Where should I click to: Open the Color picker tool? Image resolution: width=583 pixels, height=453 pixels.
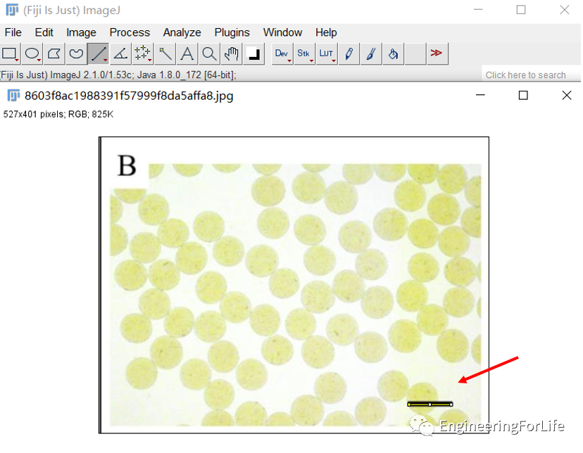253,54
